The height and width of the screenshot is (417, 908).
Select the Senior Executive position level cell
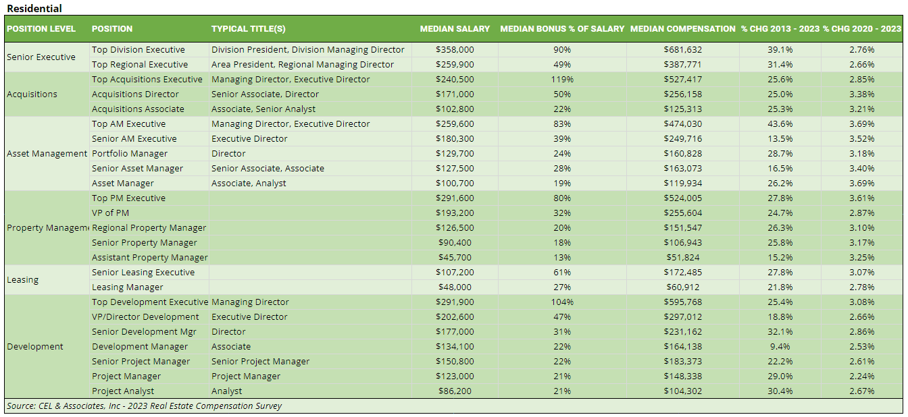click(x=41, y=57)
